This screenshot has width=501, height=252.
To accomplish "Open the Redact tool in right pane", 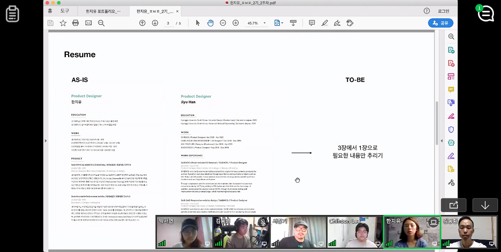I will 451,116.
